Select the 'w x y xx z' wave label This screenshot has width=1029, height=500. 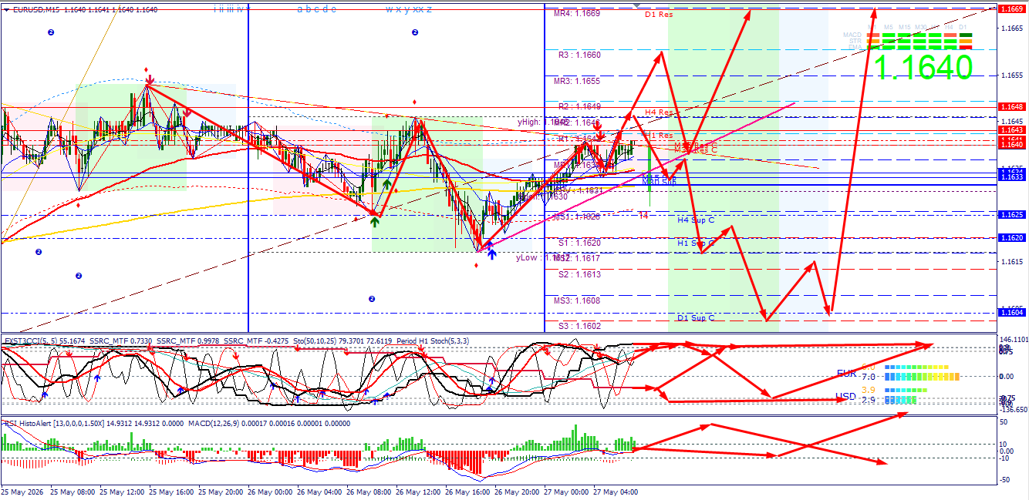pos(409,9)
